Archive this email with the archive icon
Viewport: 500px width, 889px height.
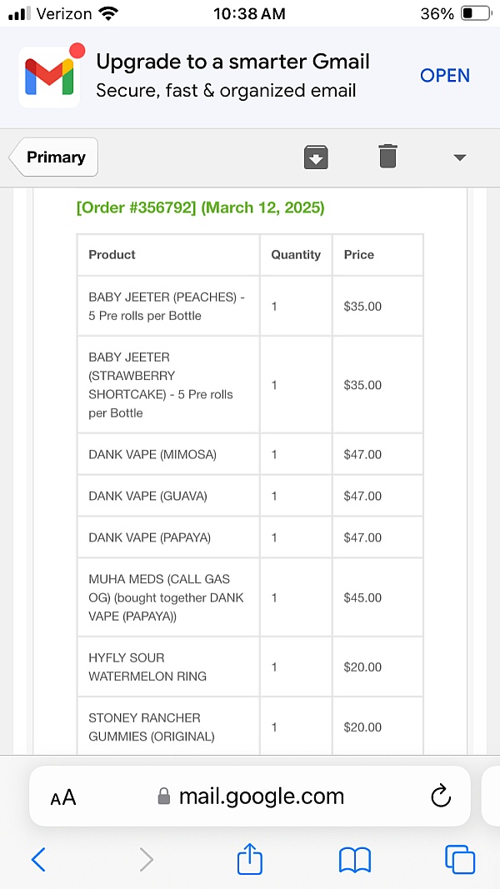[x=316, y=157]
